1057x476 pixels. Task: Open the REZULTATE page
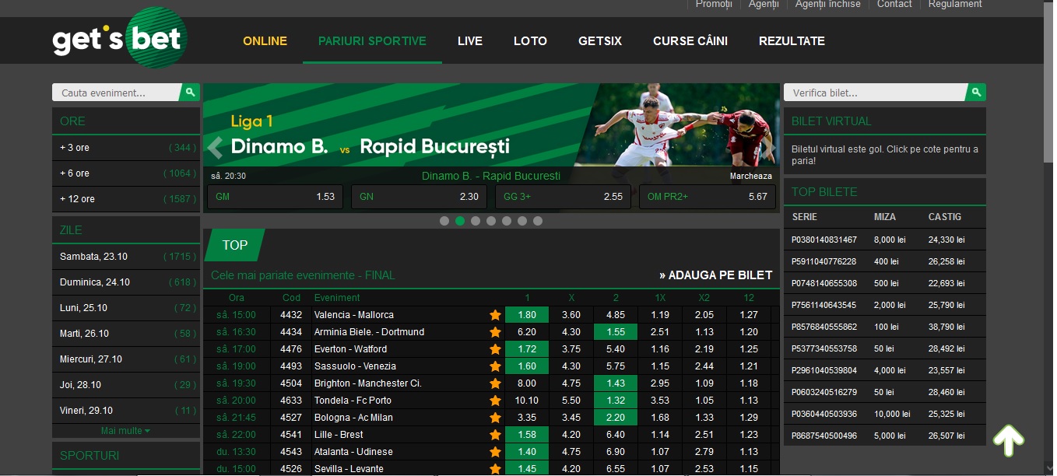pyautogui.click(x=792, y=41)
